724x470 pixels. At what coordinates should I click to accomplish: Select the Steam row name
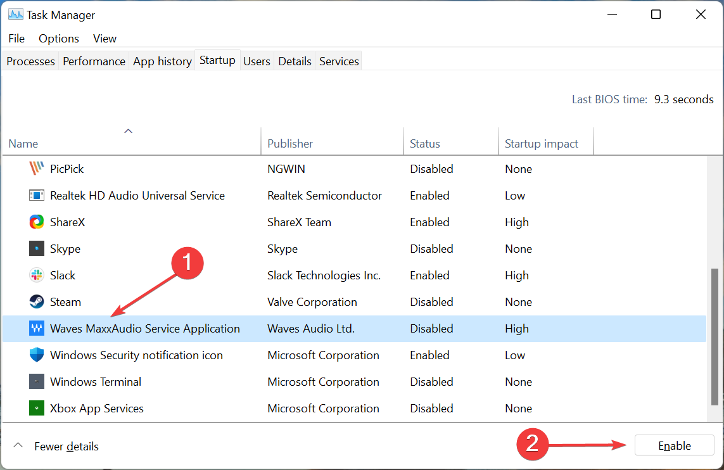tap(65, 302)
